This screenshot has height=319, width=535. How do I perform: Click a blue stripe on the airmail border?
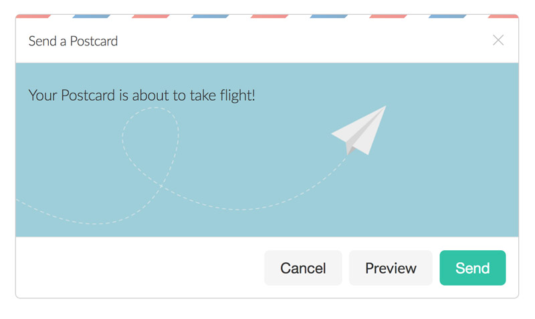(91, 16)
